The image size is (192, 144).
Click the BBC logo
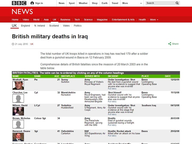[19, 3]
